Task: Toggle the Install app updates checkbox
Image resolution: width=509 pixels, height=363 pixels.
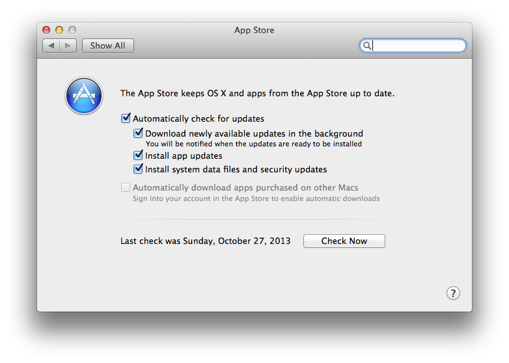Action: [138, 155]
